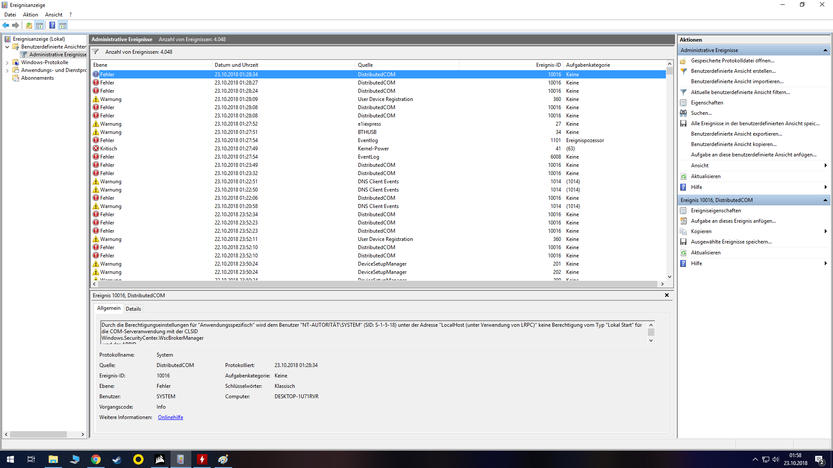Click the Aktuelle benutzerdefinierte Ansicht filtern funnel icon
Screen dimensions: 833x468
click(683, 92)
